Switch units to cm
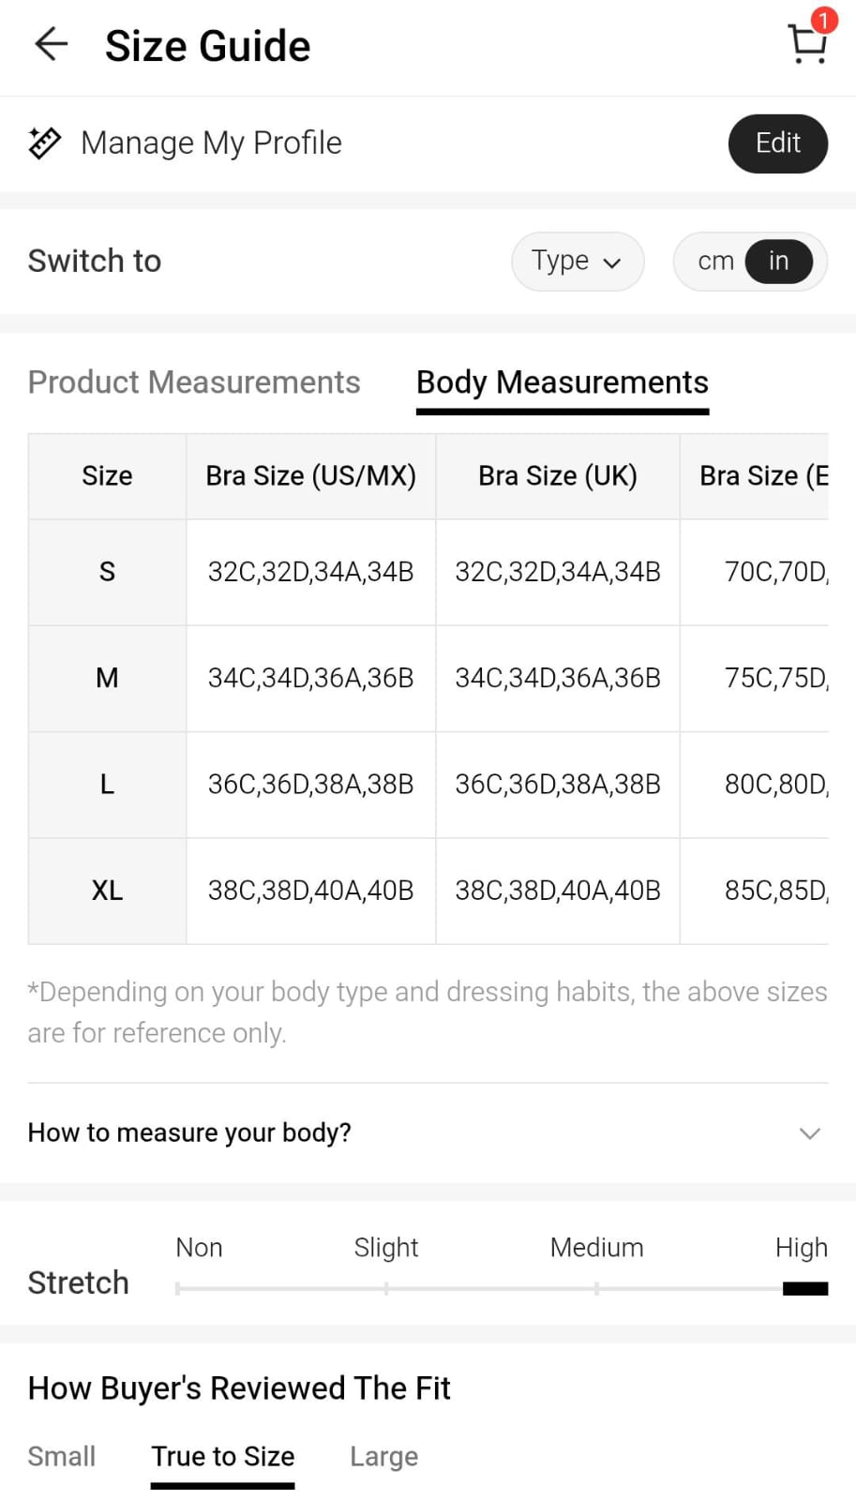This screenshot has width=856, height=1500. click(715, 262)
